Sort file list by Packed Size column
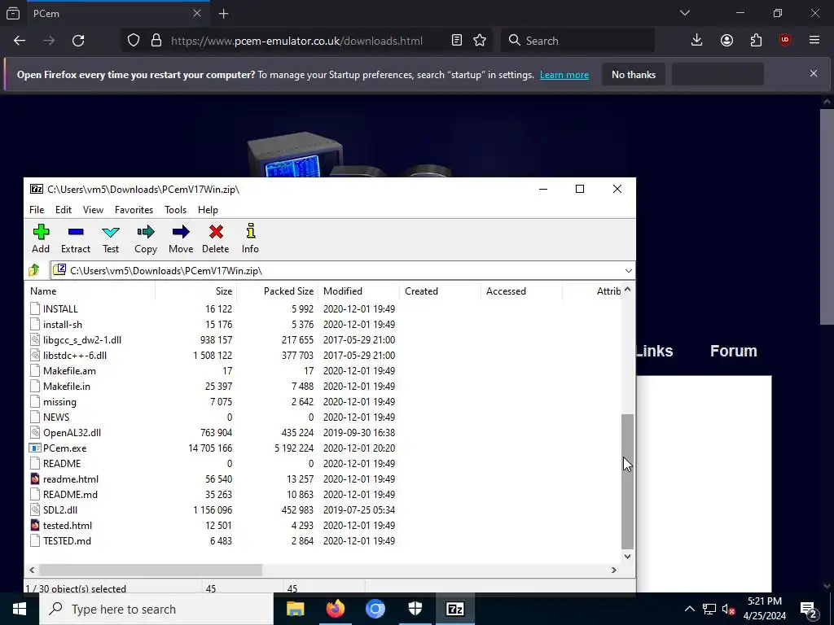The height and width of the screenshot is (625, 834). [x=277, y=291]
